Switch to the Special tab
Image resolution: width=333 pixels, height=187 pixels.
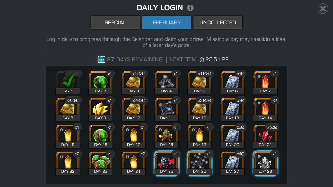115,22
